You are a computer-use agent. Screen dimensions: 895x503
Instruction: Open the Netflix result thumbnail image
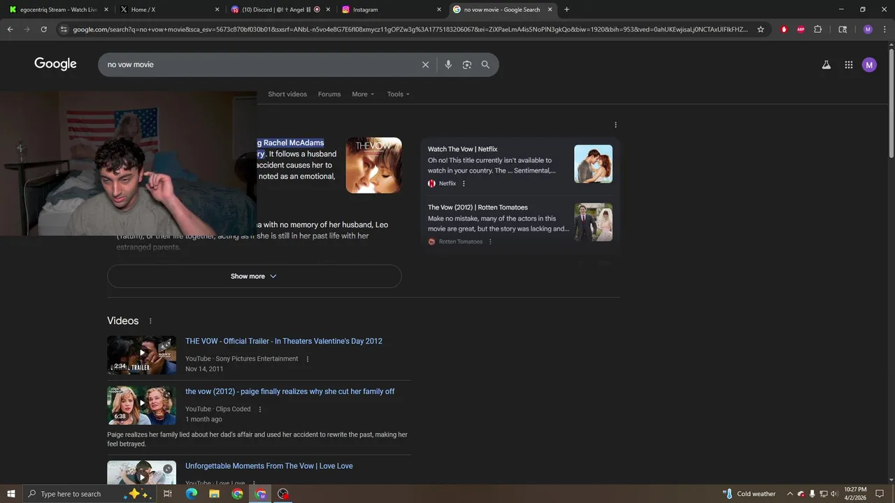tap(593, 164)
